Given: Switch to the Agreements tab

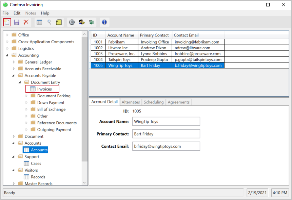Looking at the screenshot, I should pos(179,102).
